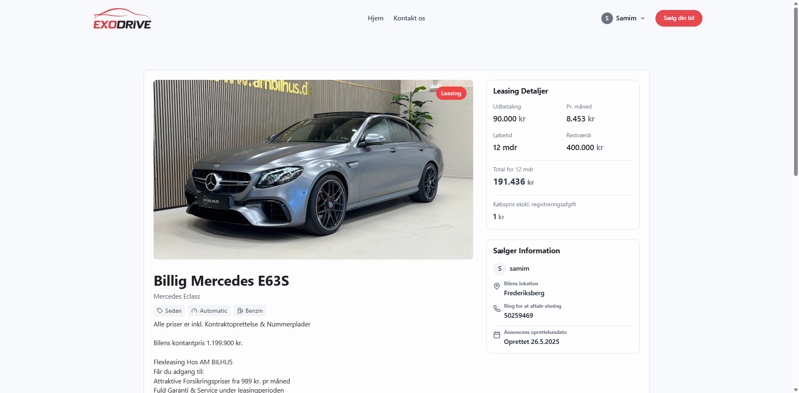799x393 pixels.
Task: Click the EXODRIVE logo
Action: click(122, 19)
